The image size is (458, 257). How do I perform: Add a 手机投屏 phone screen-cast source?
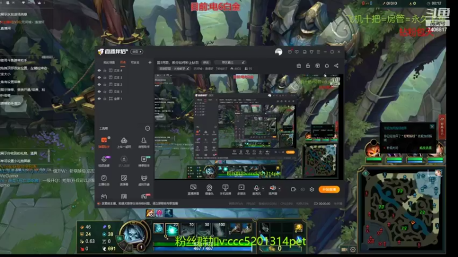click(x=225, y=190)
